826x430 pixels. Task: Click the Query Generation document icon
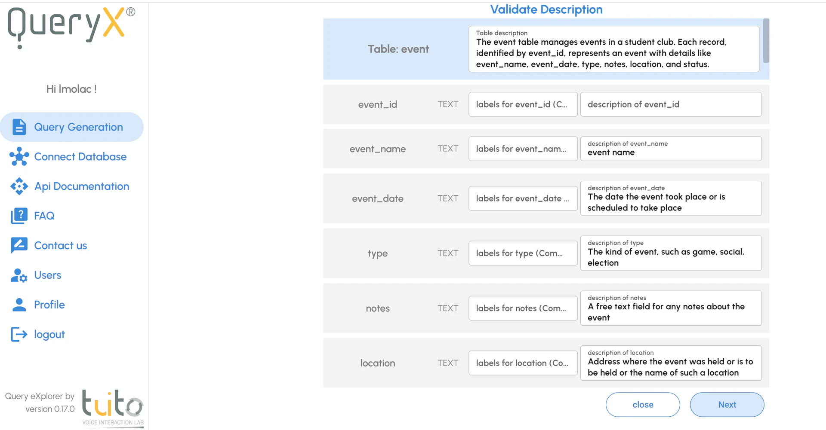19,127
